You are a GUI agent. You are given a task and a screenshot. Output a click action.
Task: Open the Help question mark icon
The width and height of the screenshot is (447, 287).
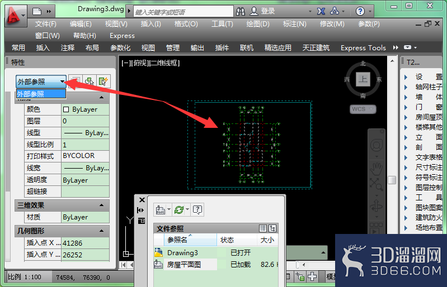[360, 11]
